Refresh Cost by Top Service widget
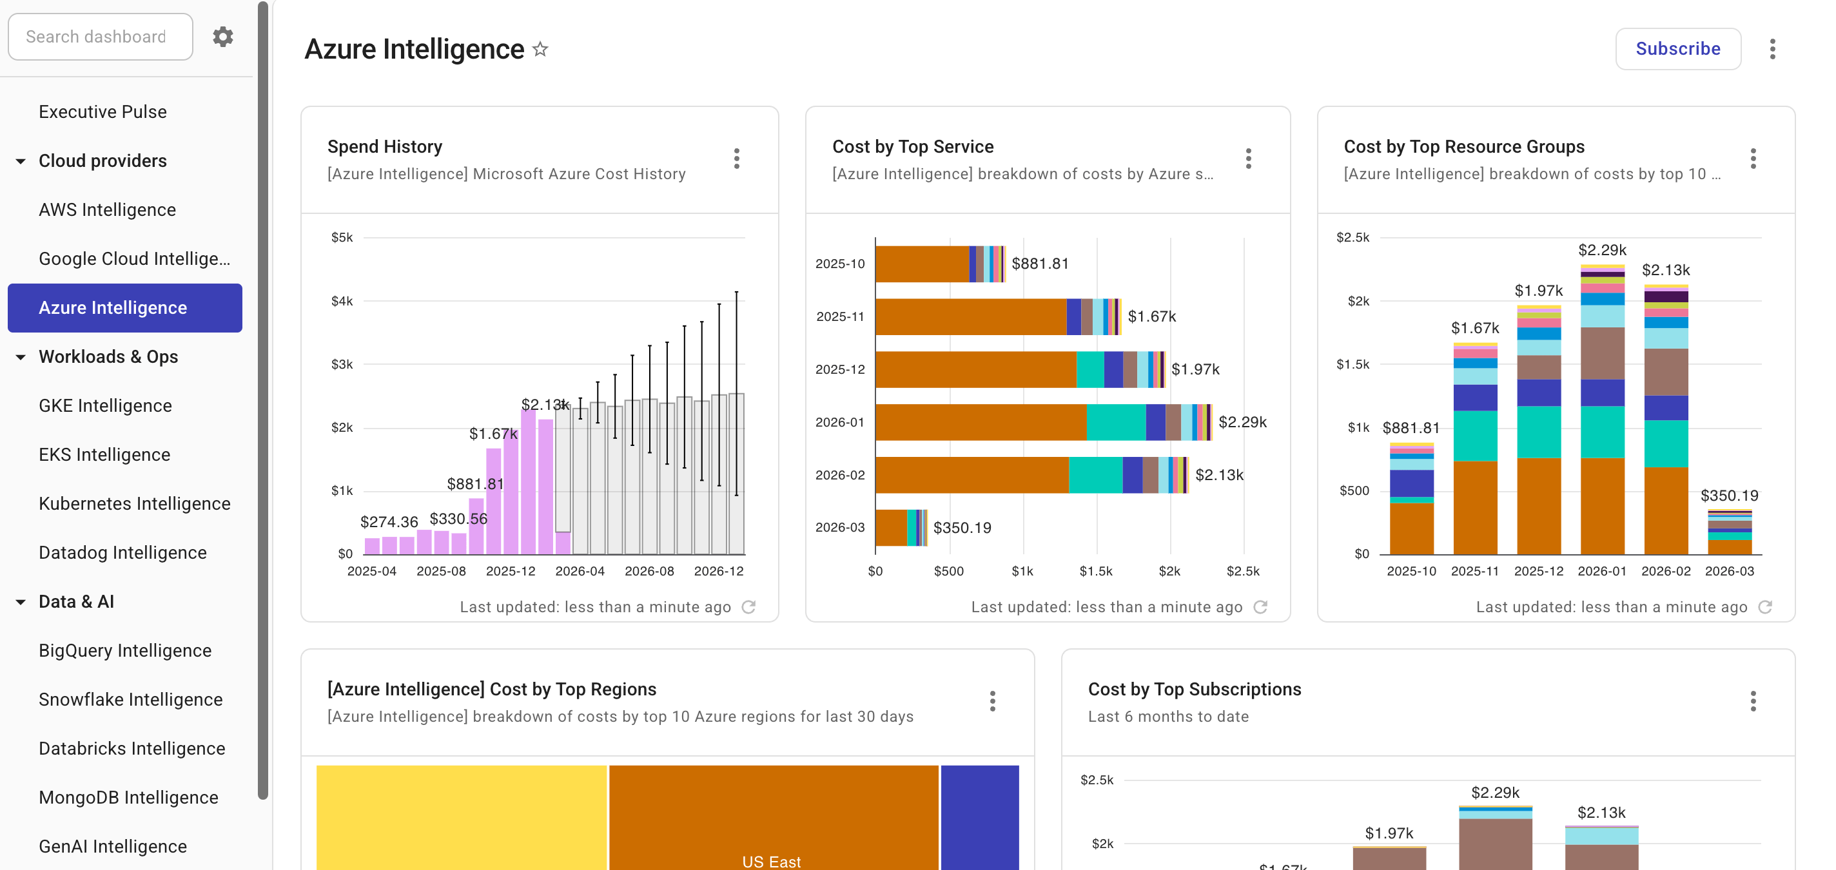 pos(1260,607)
